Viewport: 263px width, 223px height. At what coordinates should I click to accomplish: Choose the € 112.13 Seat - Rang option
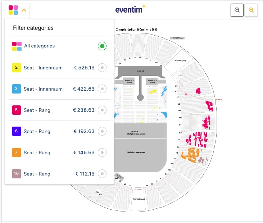coord(59,174)
